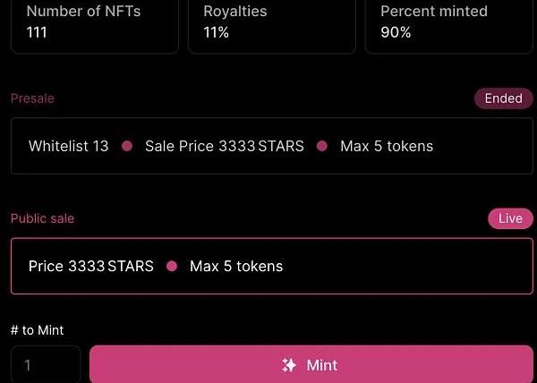Click the 90% minted value
The width and height of the screenshot is (537, 383).
[x=396, y=32]
